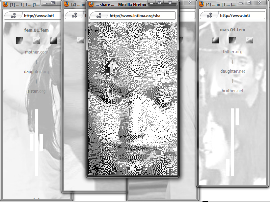Follow the sister.org link
Image resolution: width=270 pixels, height=202 pixels.
(36, 91)
